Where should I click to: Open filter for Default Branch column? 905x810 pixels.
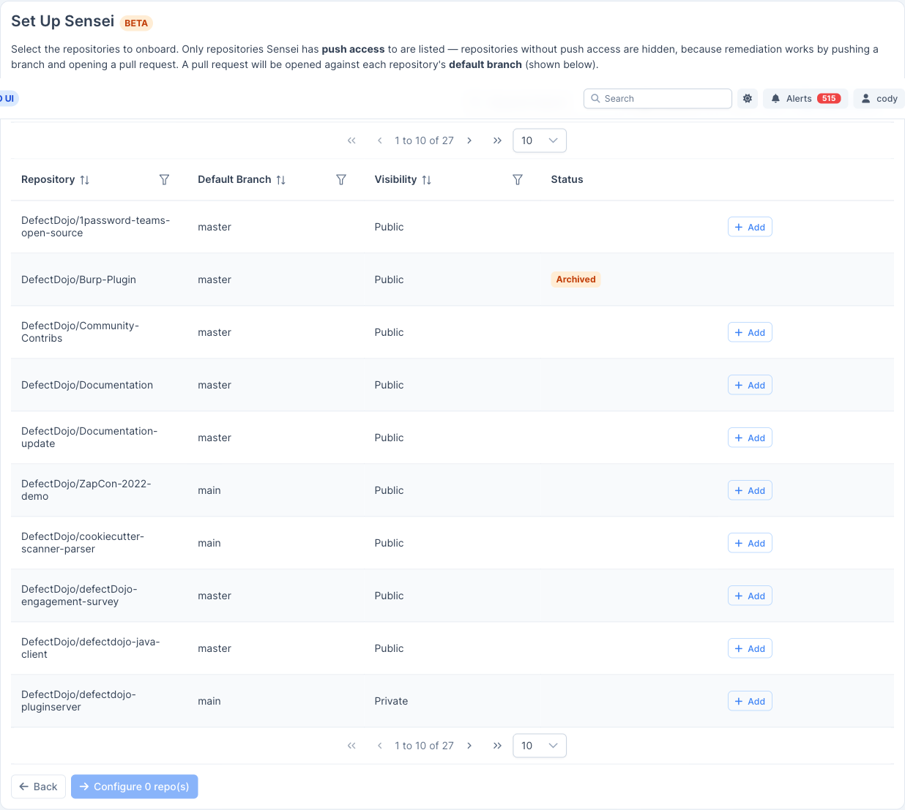pos(341,180)
